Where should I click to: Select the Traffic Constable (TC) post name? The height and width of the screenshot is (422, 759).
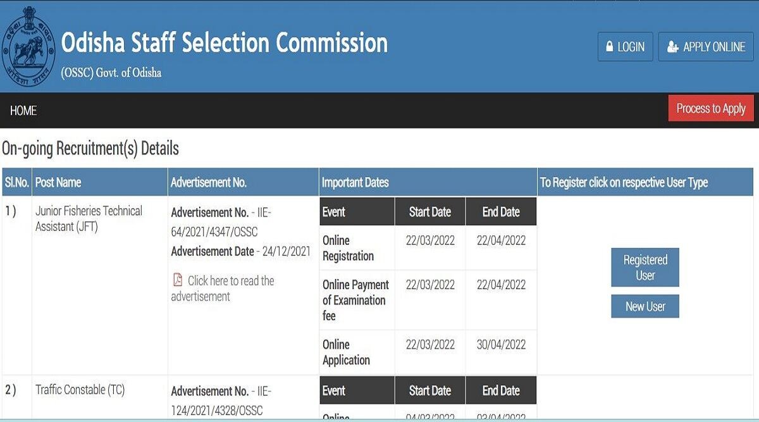[x=80, y=390]
